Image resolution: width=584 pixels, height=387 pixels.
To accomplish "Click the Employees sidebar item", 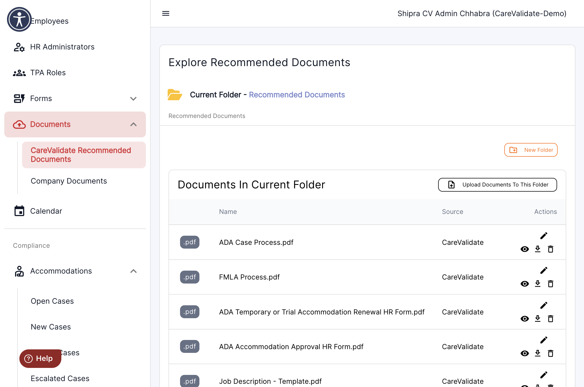I will pos(49,21).
